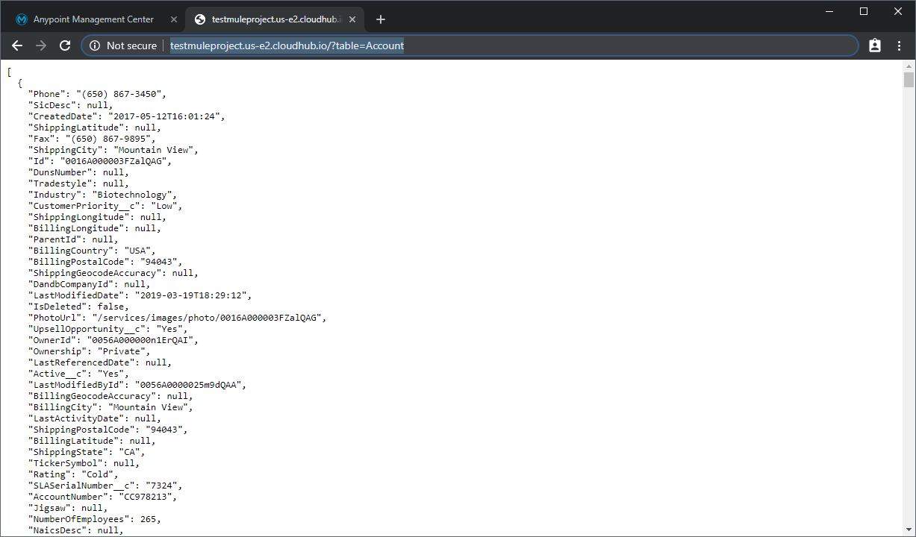
Task: Click the "BillingLatitude" key
Action: click(x=74, y=441)
